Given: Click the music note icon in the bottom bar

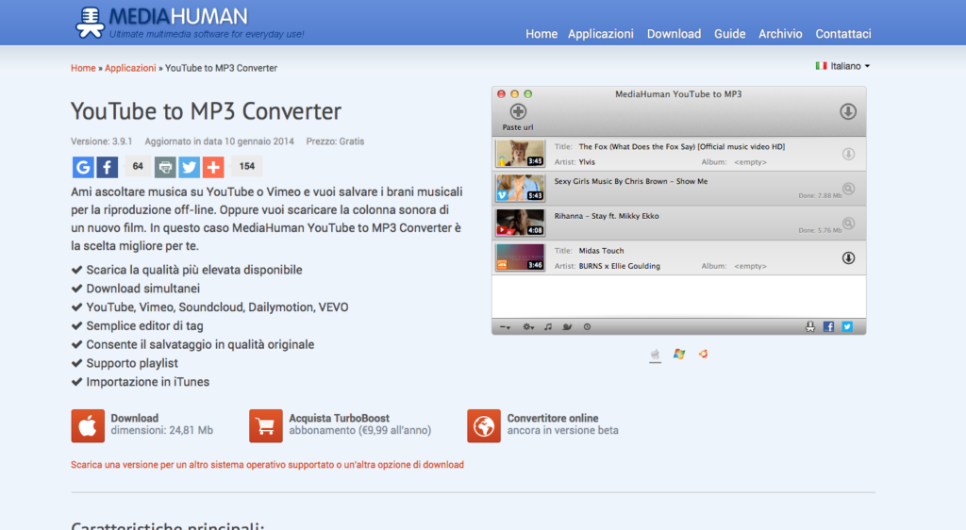Looking at the screenshot, I should (548, 327).
